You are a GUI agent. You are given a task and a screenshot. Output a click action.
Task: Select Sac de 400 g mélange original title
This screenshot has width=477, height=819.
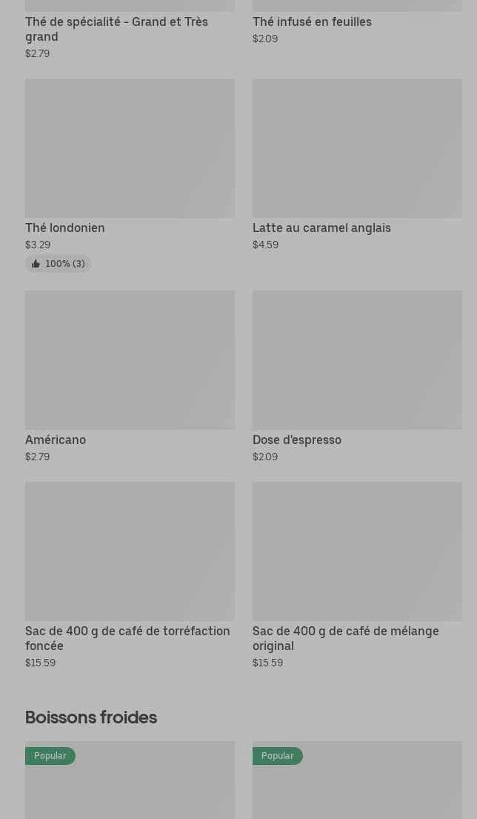[x=345, y=638]
